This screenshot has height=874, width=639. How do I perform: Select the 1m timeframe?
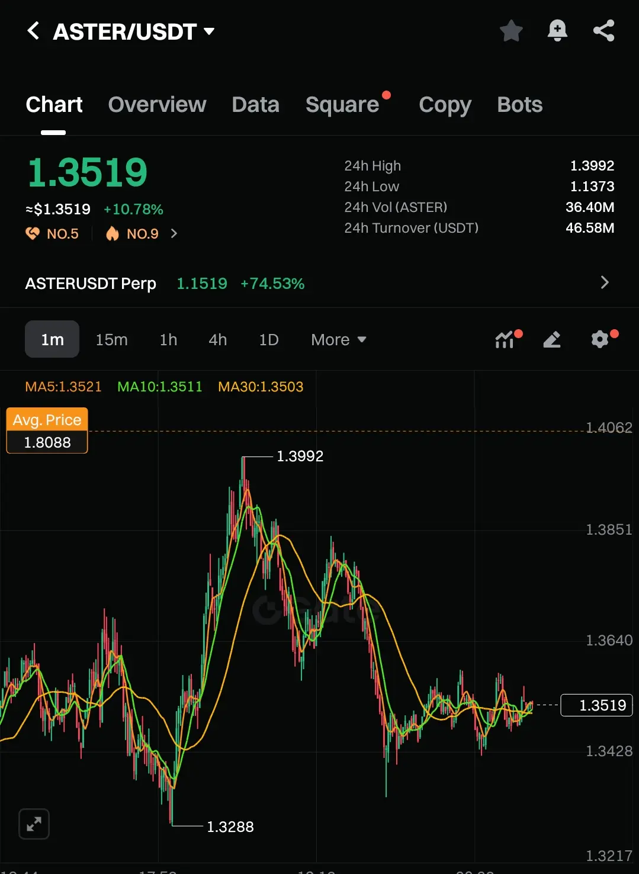tap(52, 339)
